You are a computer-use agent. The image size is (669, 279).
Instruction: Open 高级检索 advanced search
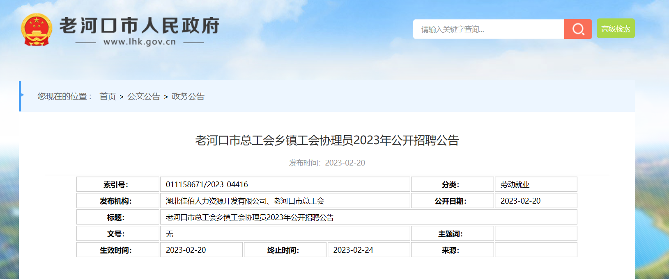[x=616, y=29]
